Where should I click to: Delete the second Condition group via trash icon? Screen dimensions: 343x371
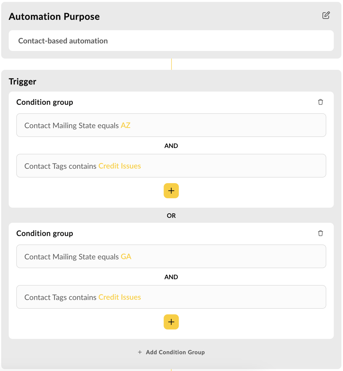pyautogui.click(x=320, y=233)
